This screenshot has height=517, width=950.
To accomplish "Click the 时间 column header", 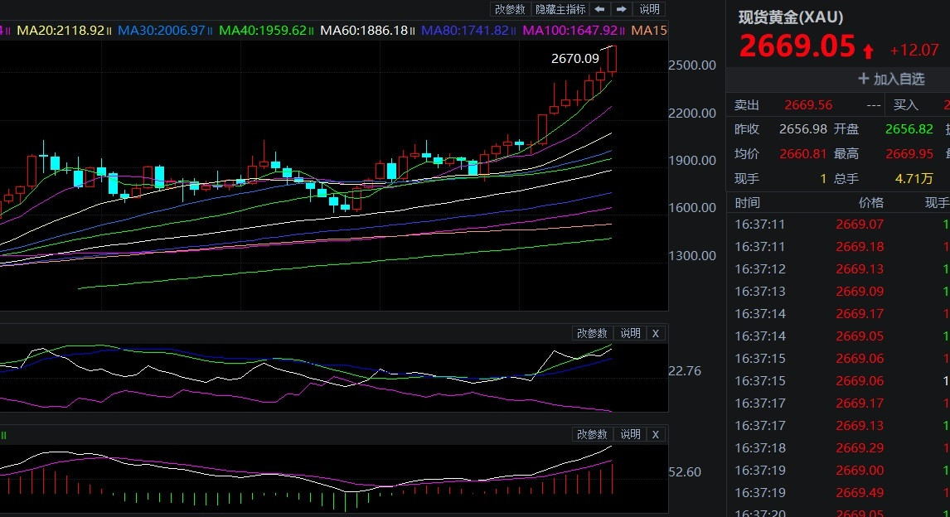I will [747, 202].
